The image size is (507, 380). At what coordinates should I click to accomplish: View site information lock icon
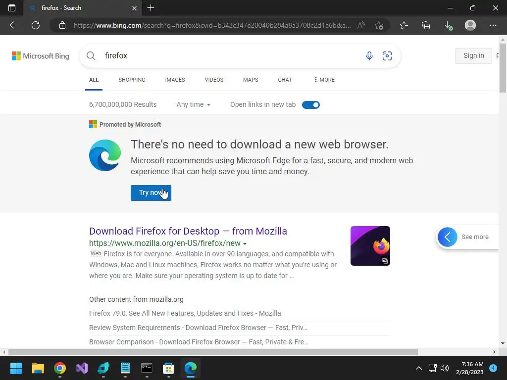point(62,25)
